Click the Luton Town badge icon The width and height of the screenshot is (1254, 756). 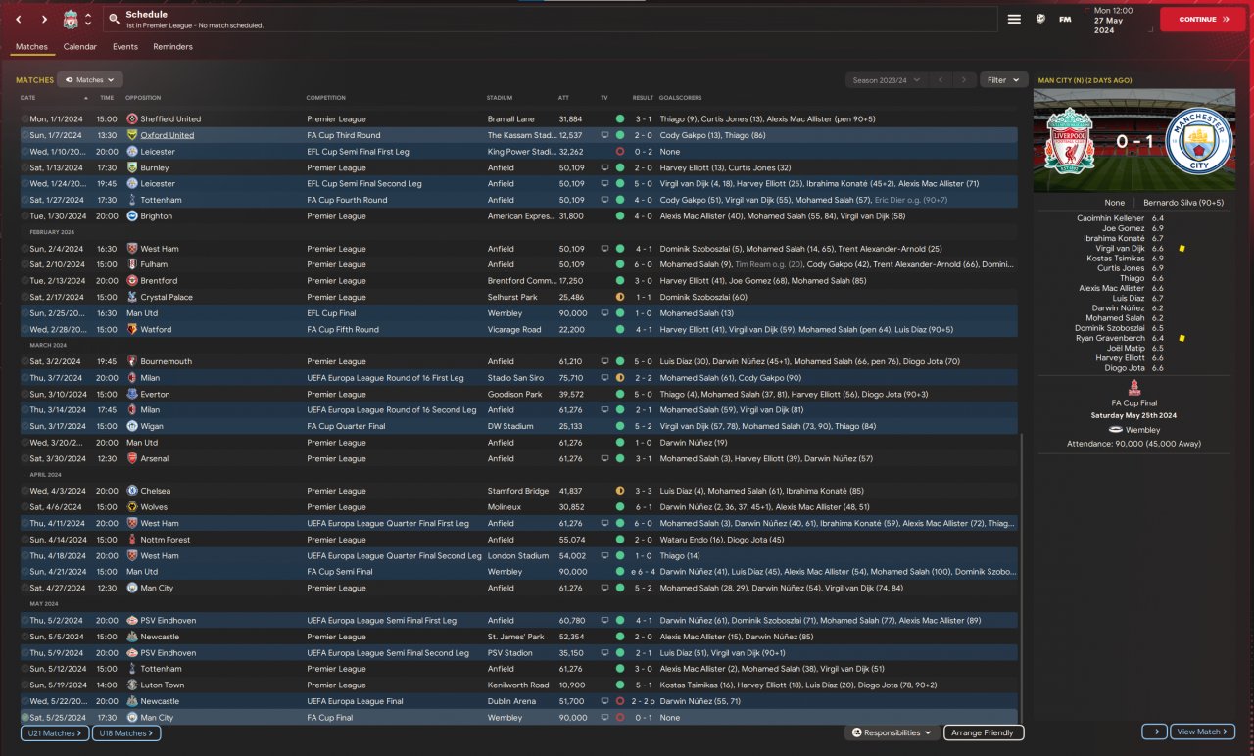pos(132,685)
